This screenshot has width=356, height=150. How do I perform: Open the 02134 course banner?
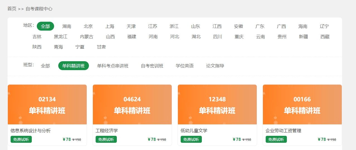point(47,104)
